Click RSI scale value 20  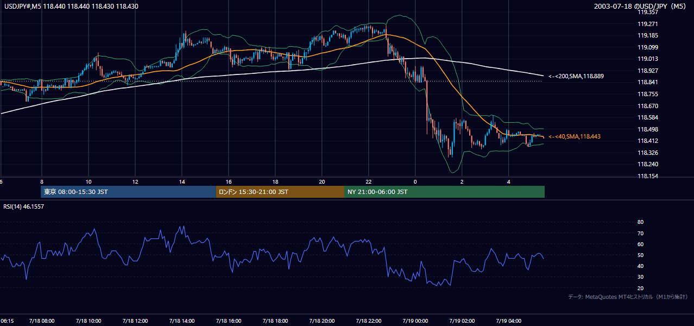(640, 288)
